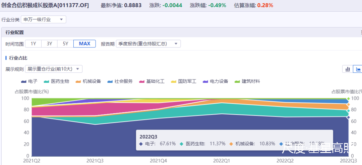The width and height of the screenshot is (362, 165).
Task: Open the 展示重仓行业(前10大) display rule dropdown
Action: 54,69
